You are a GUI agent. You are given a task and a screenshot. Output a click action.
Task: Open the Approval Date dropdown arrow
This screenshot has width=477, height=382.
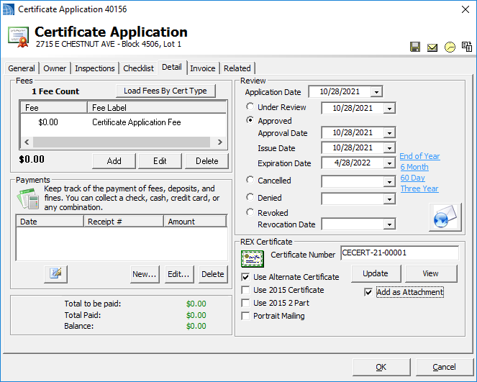[x=389, y=133]
